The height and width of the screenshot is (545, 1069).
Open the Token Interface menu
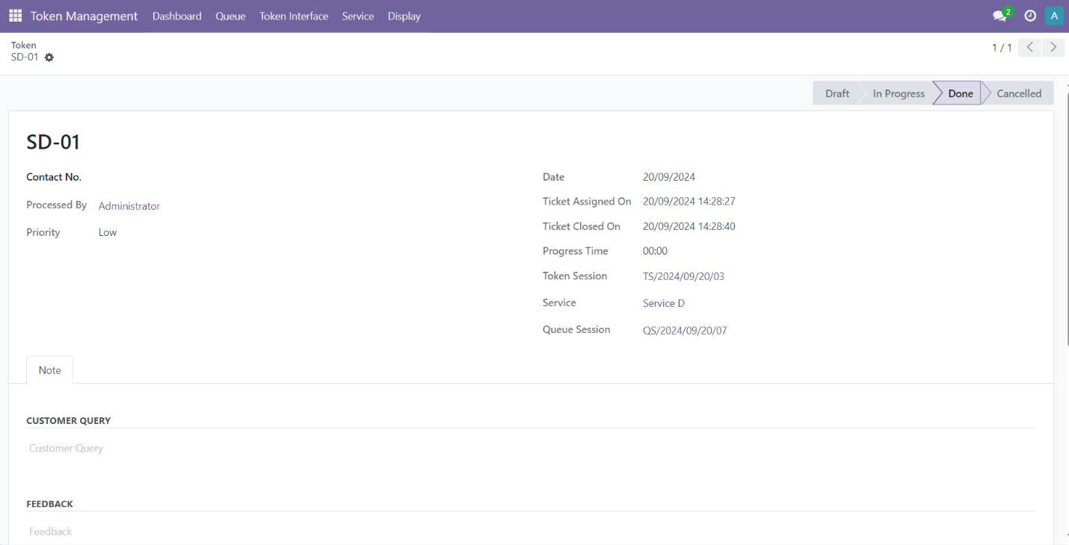294,16
